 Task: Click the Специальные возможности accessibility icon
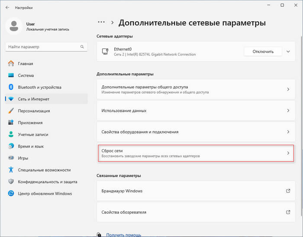point(11,170)
